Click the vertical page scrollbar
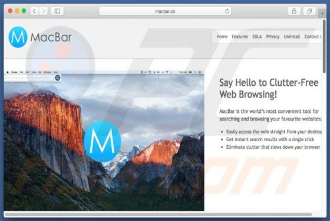 click(324, 46)
